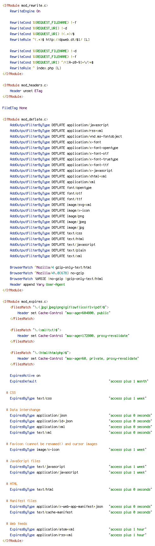
Task: Click the "access plus 1 month" value
Action: 128,381
